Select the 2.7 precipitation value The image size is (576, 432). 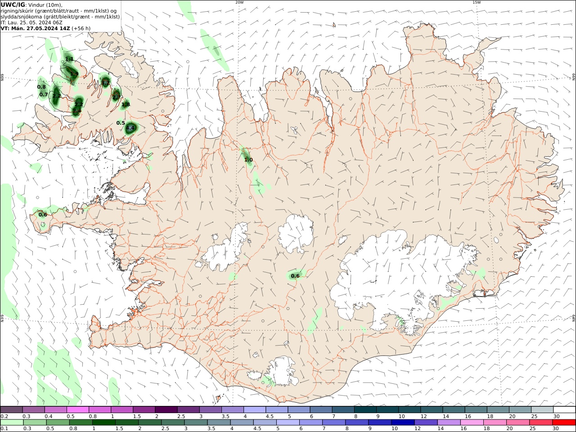click(116, 97)
